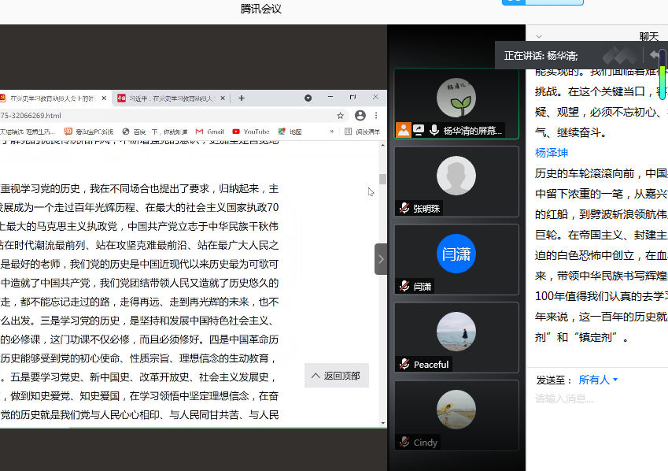Click the 返回顶部 button
The height and width of the screenshot is (471, 668).
[x=336, y=376]
